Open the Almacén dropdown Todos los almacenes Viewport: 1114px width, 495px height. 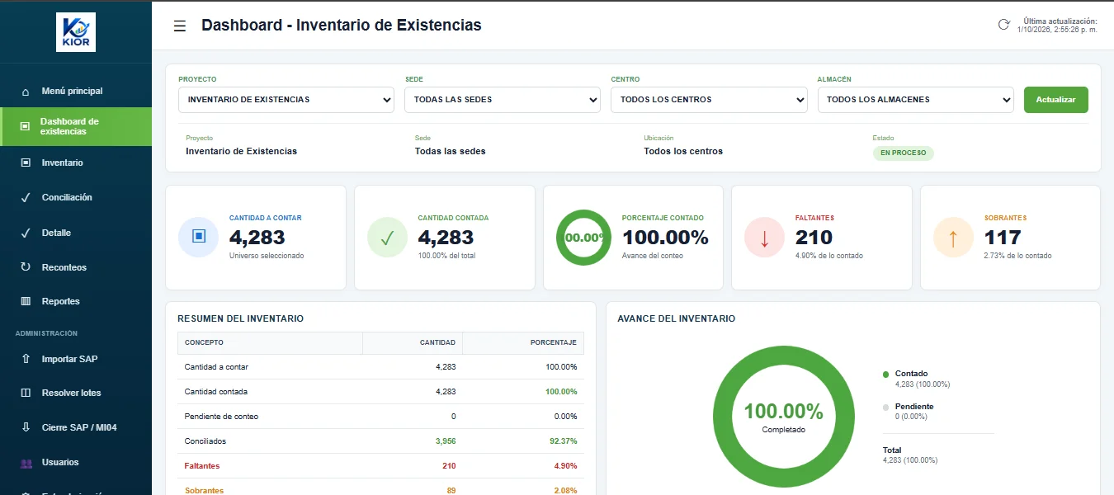(x=915, y=99)
